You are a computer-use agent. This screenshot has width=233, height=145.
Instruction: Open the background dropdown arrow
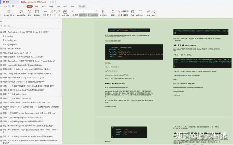point(115,15)
